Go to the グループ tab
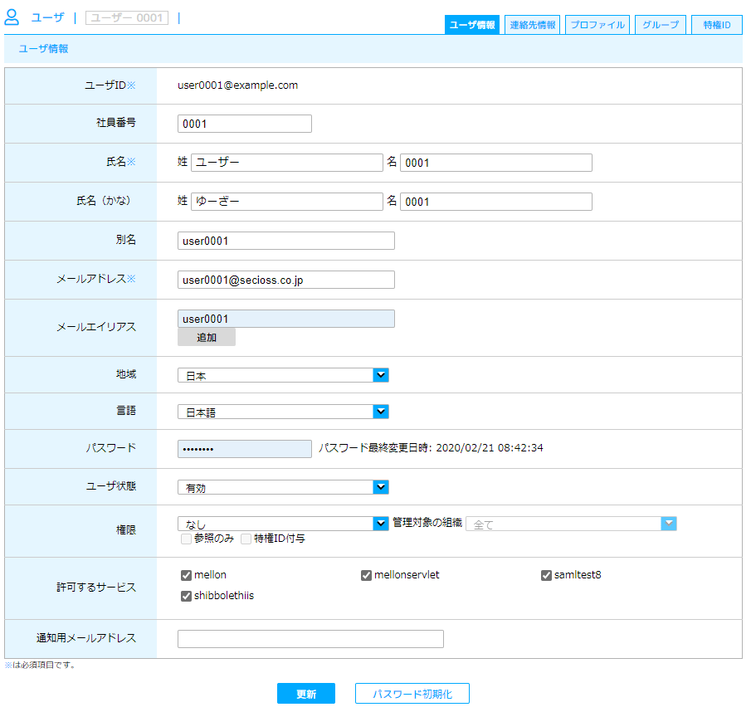 661,25
